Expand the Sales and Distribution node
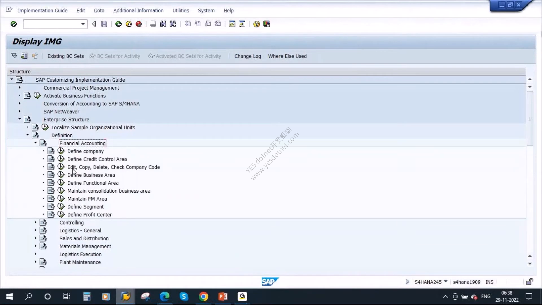This screenshot has width=542, height=305. [x=35, y=238]
